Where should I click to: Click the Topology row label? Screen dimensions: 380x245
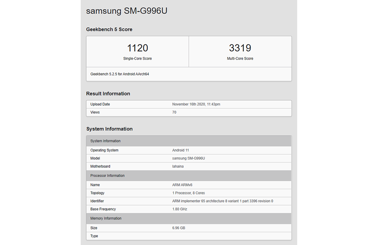coord(97,193)
